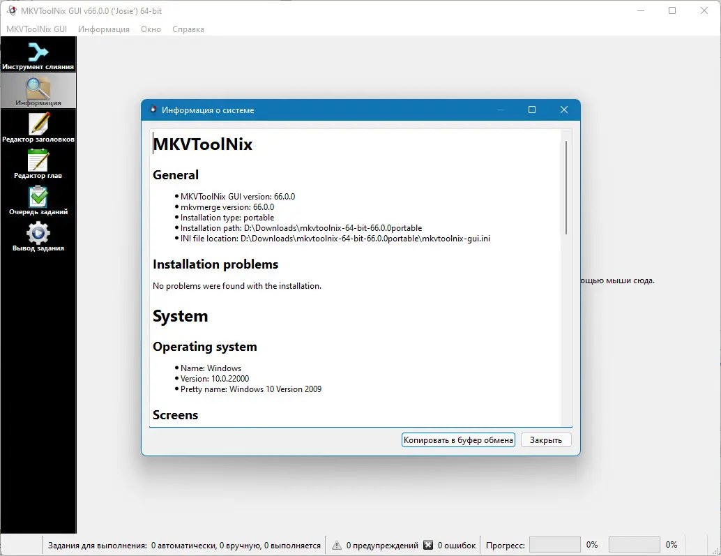Click '0 предупреждений' in status bar
The width and height of the screenshot is (721, 556).
(382, 546)
